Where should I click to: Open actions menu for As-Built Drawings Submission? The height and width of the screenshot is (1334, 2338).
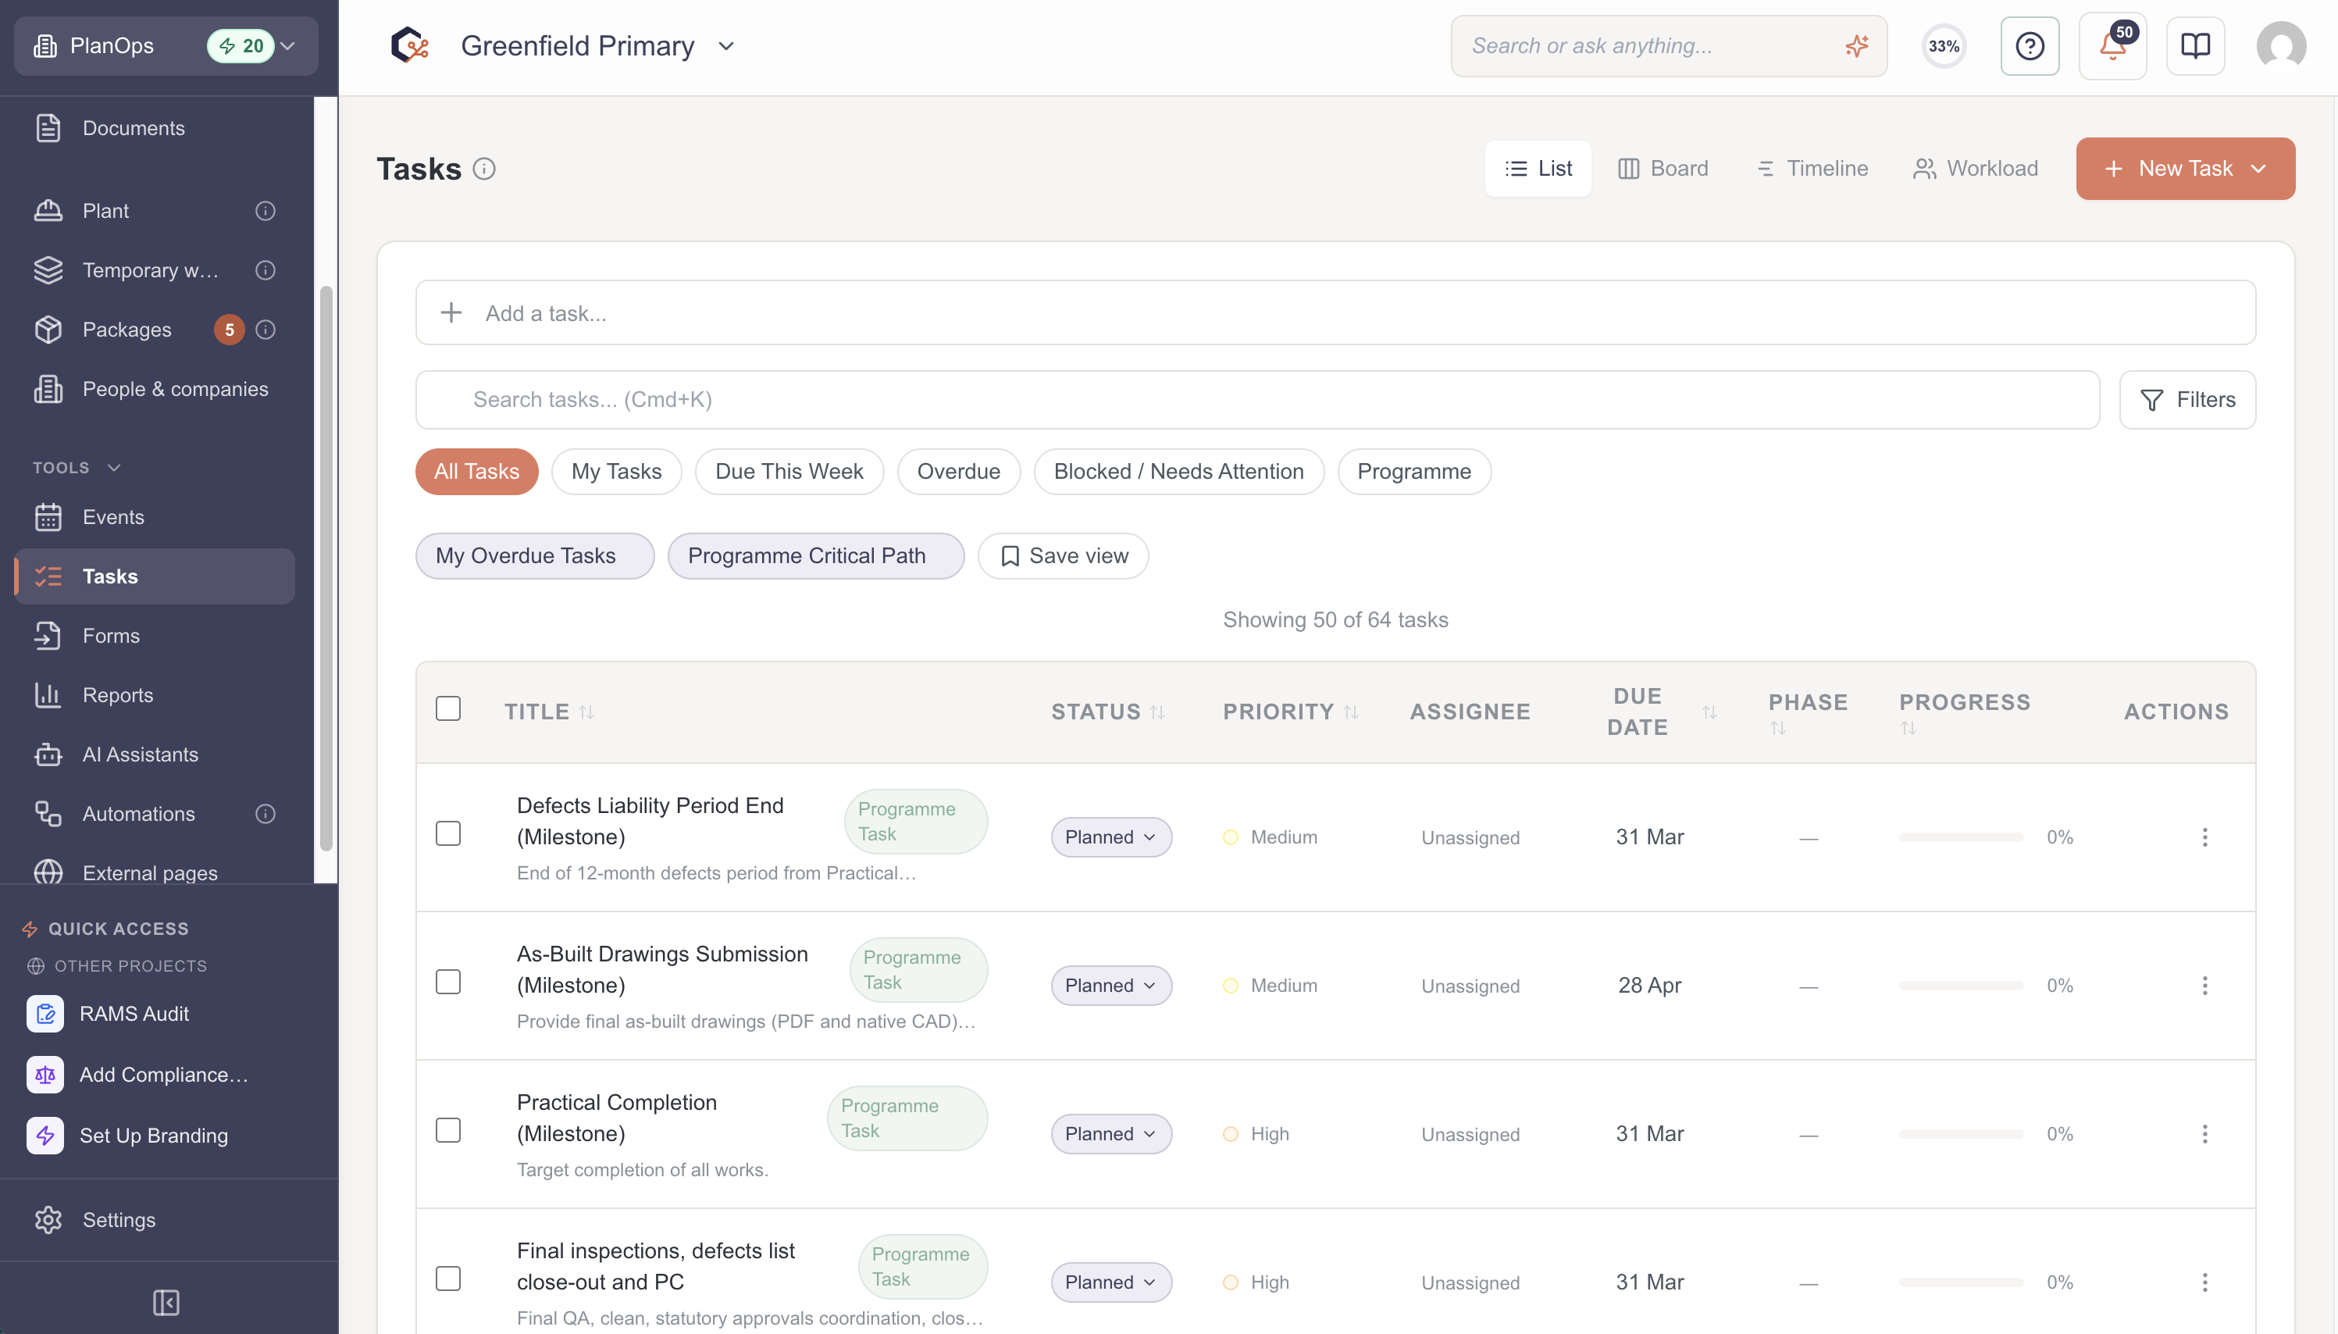click(x=2204, y=986)
